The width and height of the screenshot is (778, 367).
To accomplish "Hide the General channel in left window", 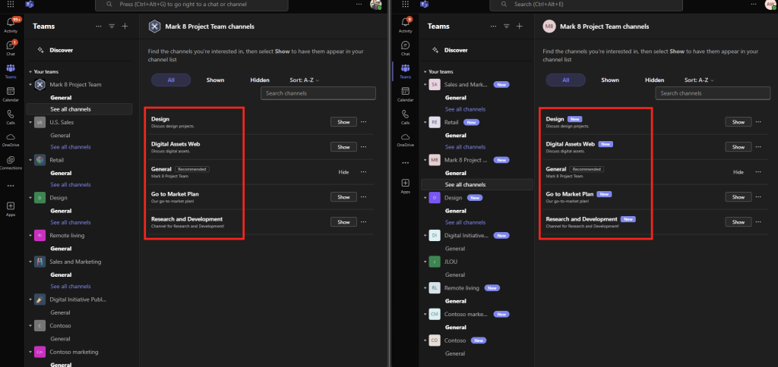I will (x=344, y=172).
